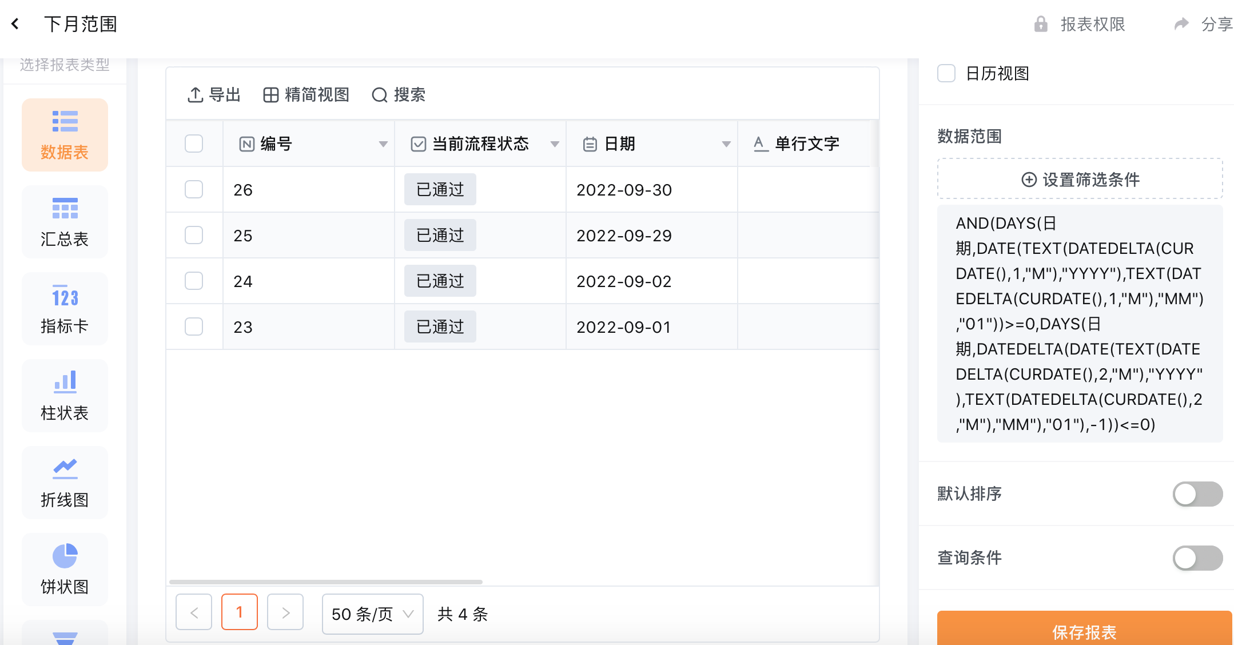
Task: Click the 已通过 status tag in row 26
Action: 440,189
